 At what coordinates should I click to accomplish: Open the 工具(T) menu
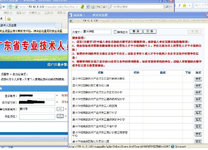pos(49,13)
